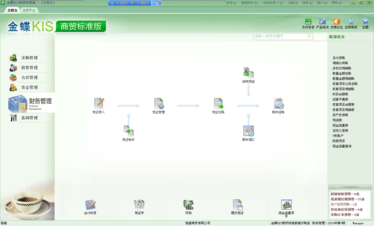
Task: Switch to the 应用平台 tab
Action: pos(29,10)
